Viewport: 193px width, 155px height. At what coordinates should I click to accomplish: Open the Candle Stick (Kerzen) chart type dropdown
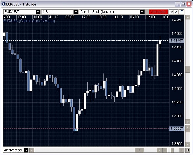point(112,12)
